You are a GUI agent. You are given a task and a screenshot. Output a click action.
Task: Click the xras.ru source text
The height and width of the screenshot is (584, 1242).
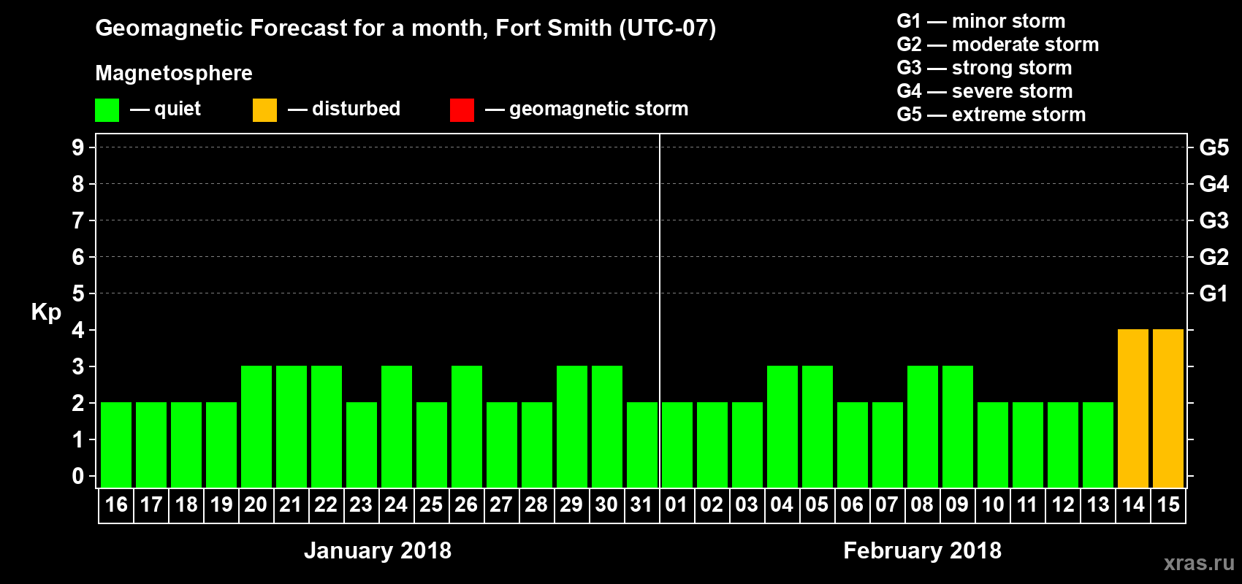coord(1199,563)
